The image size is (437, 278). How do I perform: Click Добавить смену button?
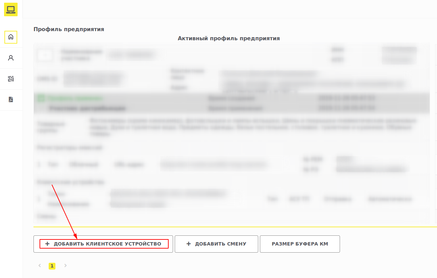(216, 244)
